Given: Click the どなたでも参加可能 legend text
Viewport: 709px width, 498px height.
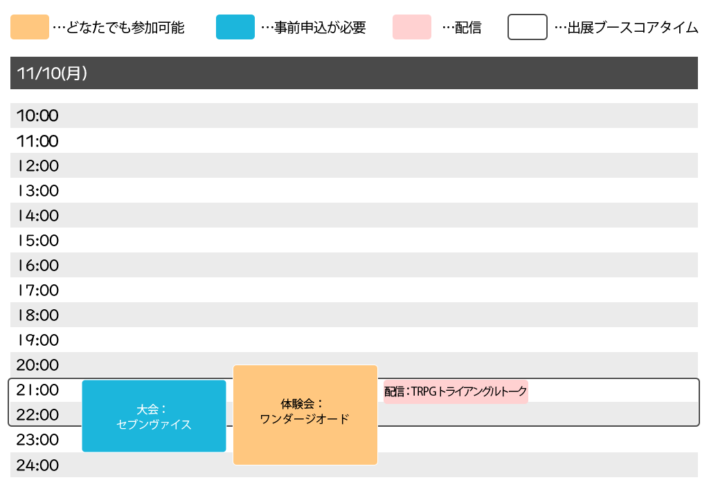Looking at the screenshot, I should (126, 28).
